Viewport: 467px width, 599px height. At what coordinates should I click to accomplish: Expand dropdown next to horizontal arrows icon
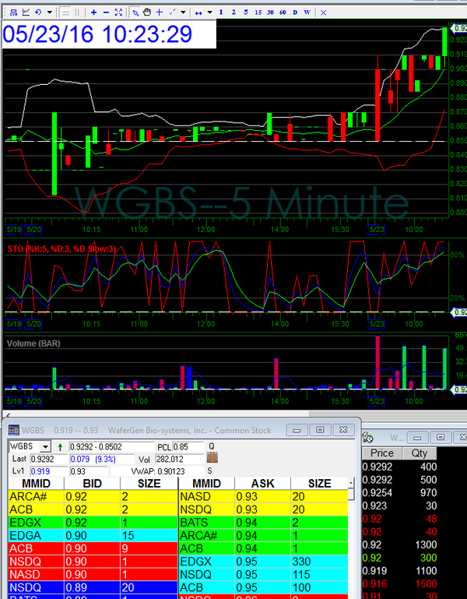click(210, 12)
